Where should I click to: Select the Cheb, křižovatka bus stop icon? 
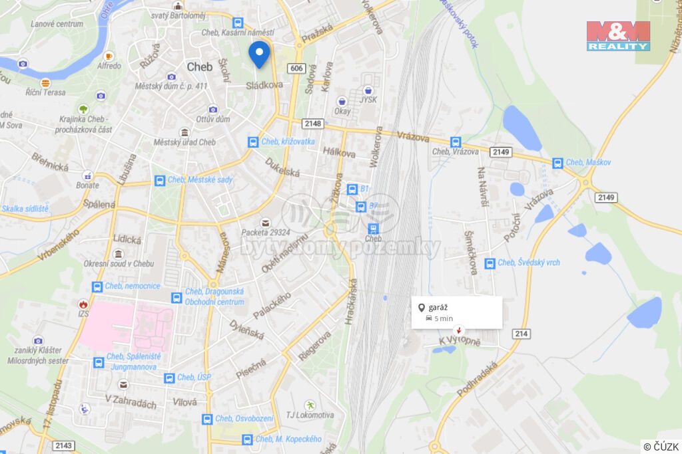click(253, 142)
